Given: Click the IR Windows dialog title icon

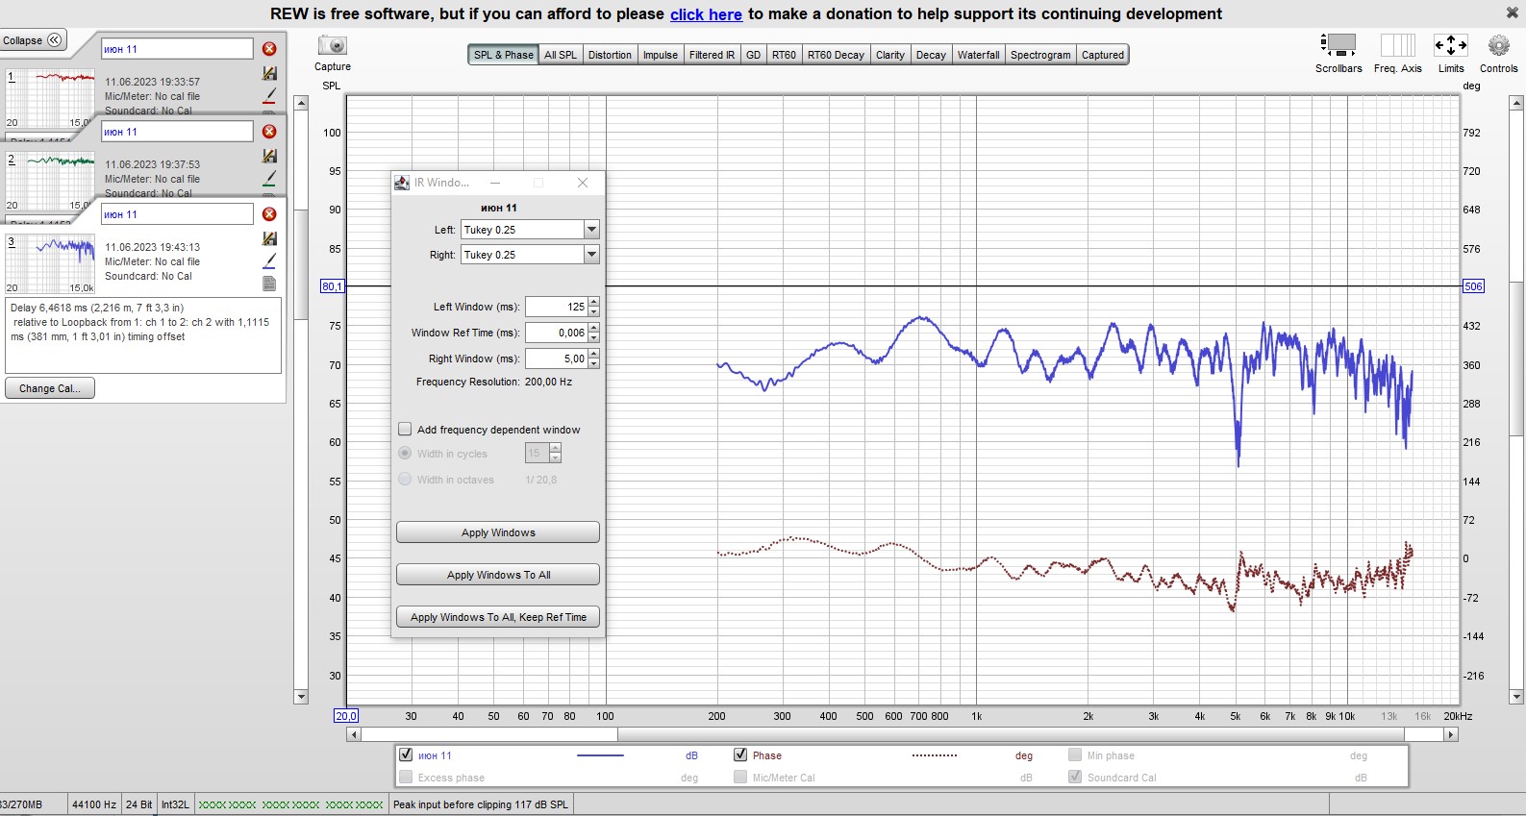Looking at the screenshot, I should tap(402, 183).
